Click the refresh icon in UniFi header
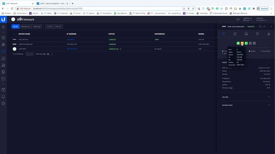 click(238, 19)
